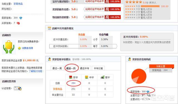Open the 了解赔付流程 link
Viewport: 178px width, 104px height.
35,71
